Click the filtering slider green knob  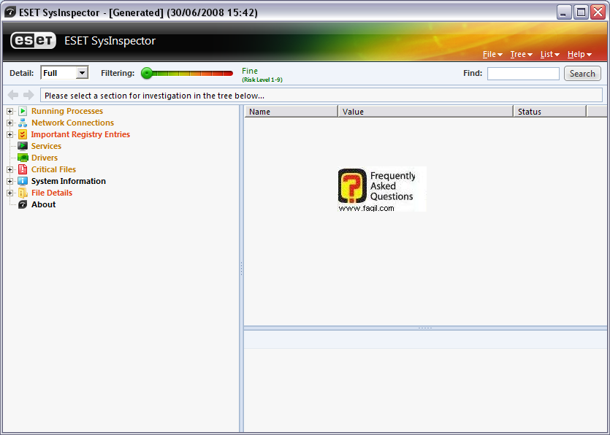point(147,73)
